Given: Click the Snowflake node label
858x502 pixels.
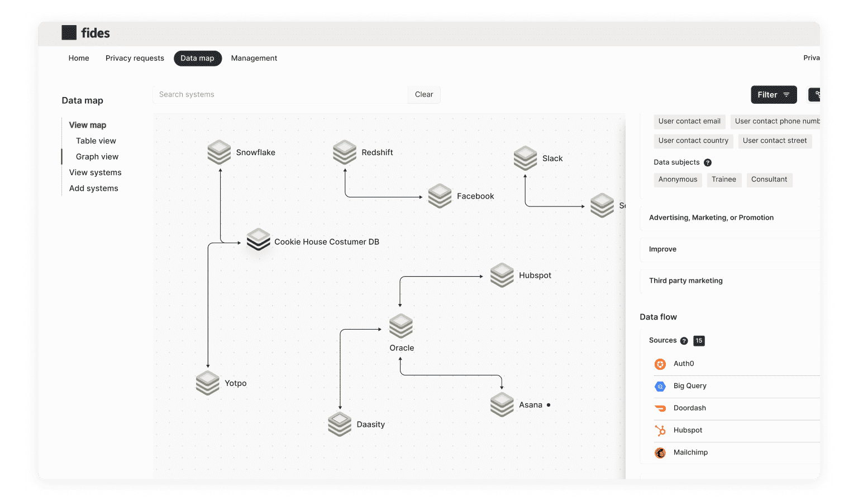Looking at the screenshot, I should pyautogui.click(x=256, y=152).
